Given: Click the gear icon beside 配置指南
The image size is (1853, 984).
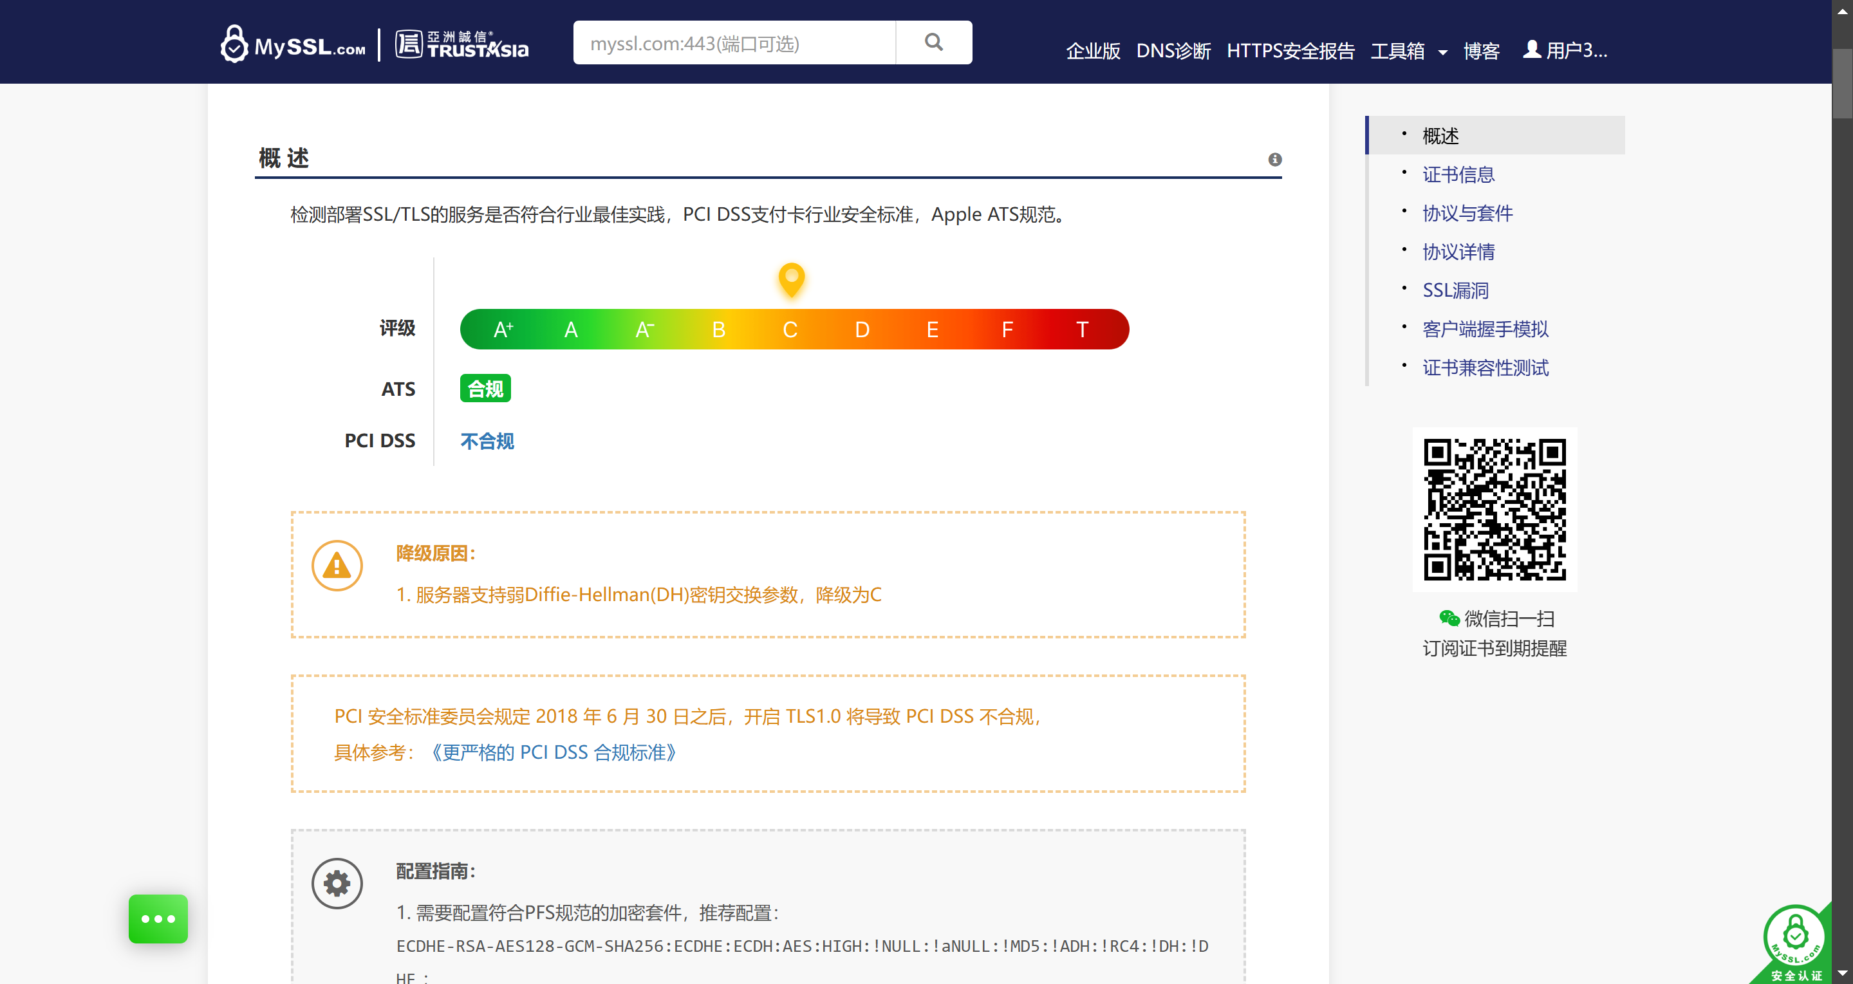Looking at the screenshot, I should (x=337, y=882).
